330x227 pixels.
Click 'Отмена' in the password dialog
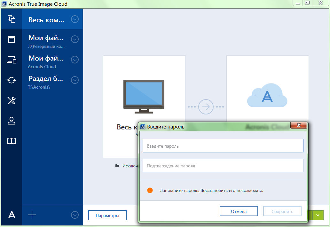point(239,211)
